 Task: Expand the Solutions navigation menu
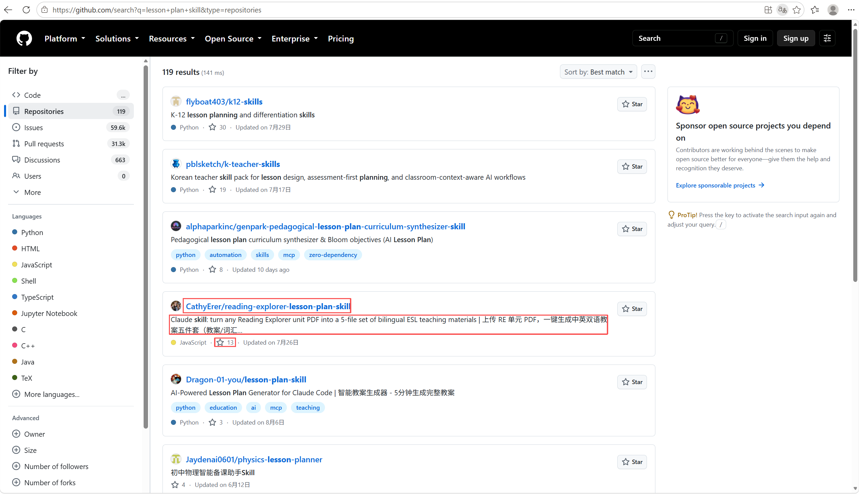tap(117, 38)
